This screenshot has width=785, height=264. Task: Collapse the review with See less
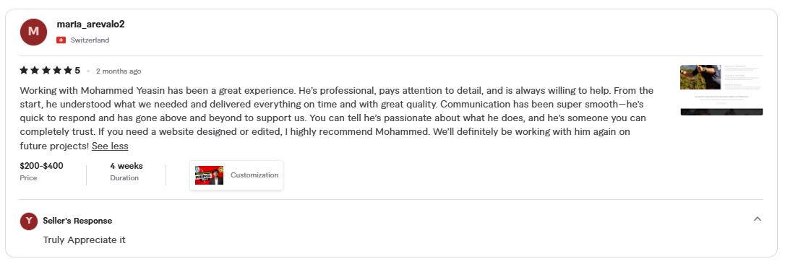tap(110, 146)
